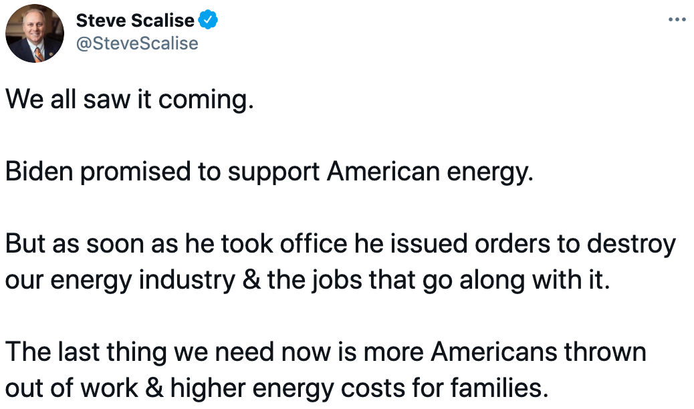
Task: Open the @SteveScalise handle link
Action: point(137,43)
